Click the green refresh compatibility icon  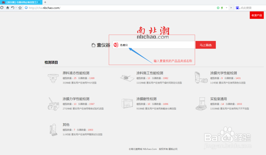pos(218,8)
